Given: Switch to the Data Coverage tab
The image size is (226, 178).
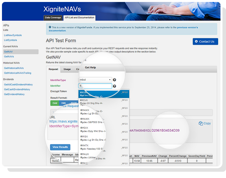Looking at the screenshot, I should 53,18.
